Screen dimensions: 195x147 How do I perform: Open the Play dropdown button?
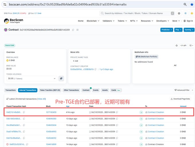(x=178, y=30)
